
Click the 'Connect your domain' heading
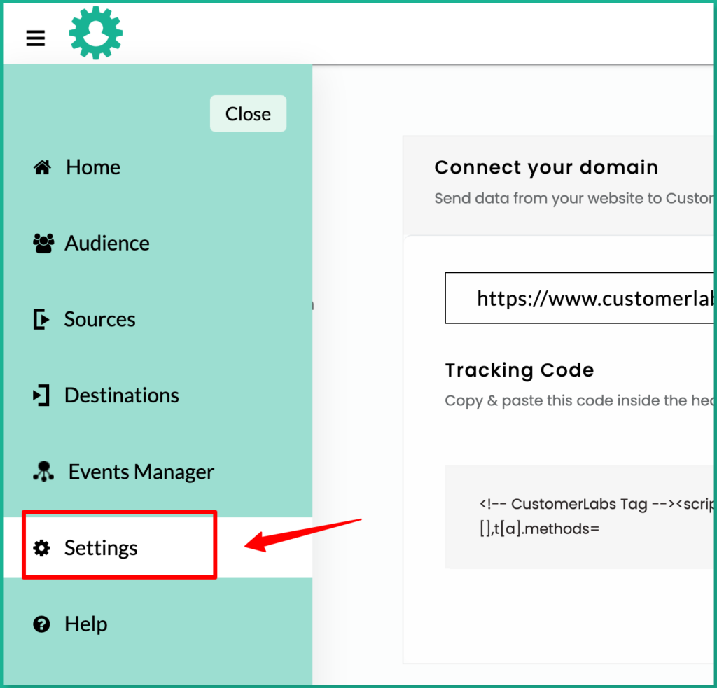pos(546,168)
